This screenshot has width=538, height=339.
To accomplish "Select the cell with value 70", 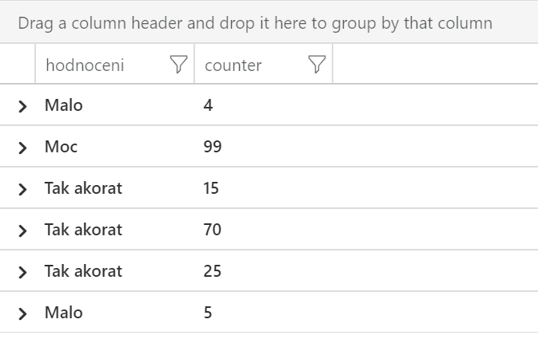I will (x=263, y=230).
